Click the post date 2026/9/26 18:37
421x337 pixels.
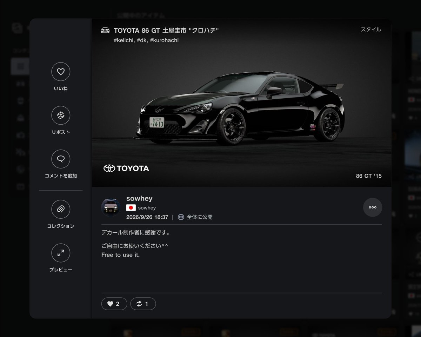coord(147,217)
